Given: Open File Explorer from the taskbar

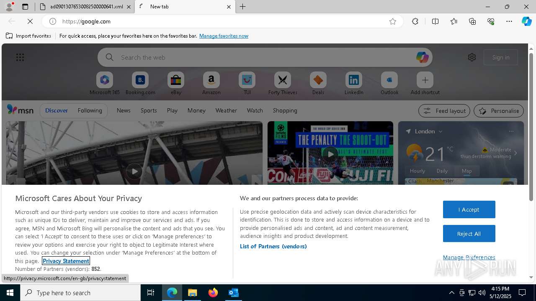Looking at the screenshot, I should (193, 293).
